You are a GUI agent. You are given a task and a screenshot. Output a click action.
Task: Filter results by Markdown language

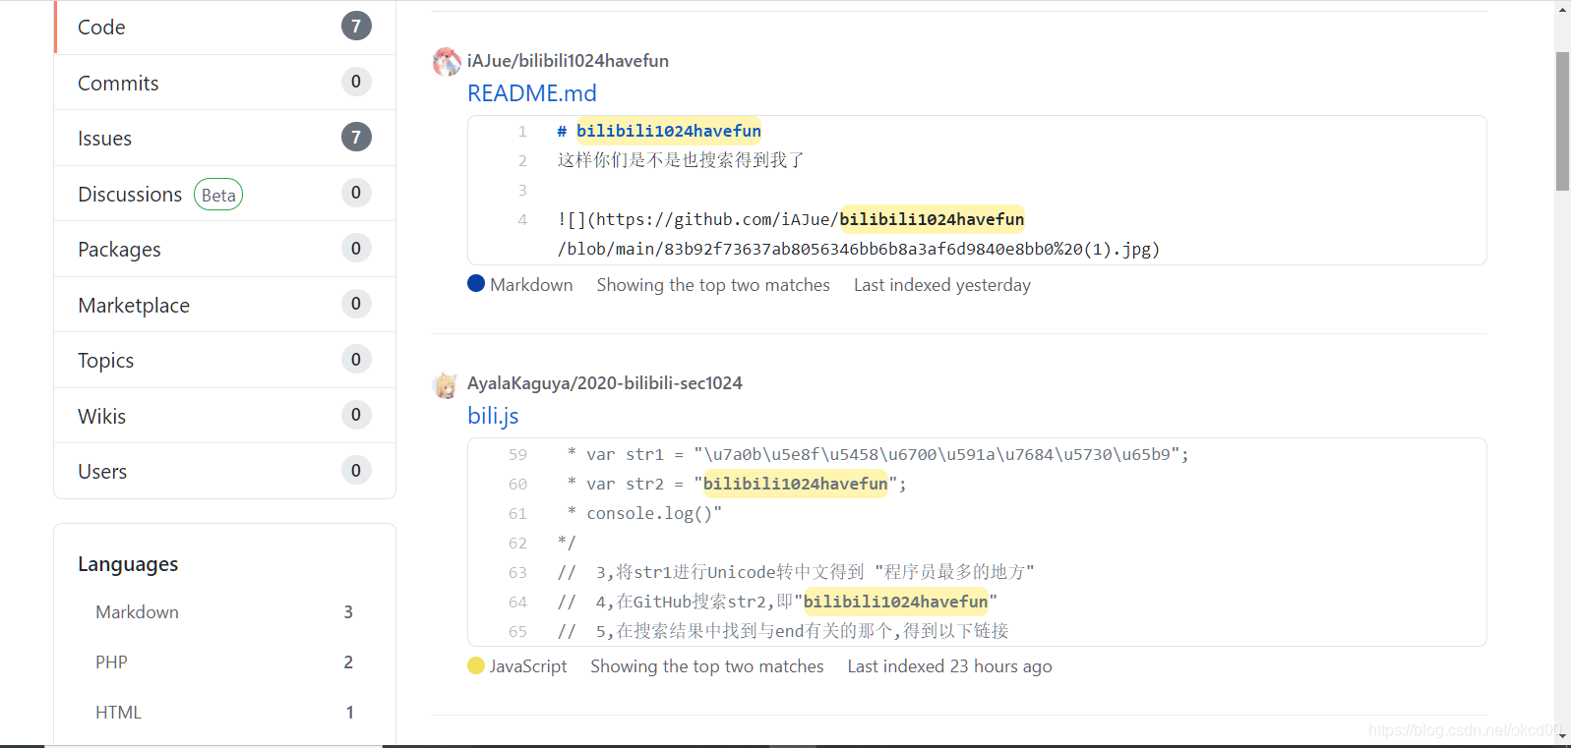224,611
